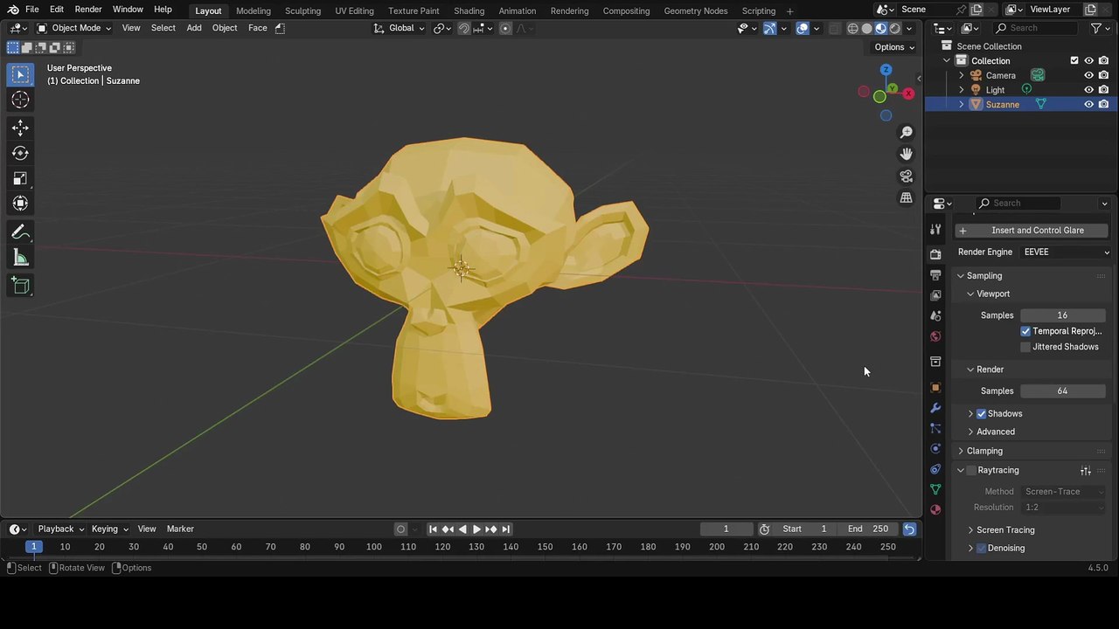This screenshot has height=629, width=1119.
Task: Hide the Light object in viewport
Action: point(1089,90)
